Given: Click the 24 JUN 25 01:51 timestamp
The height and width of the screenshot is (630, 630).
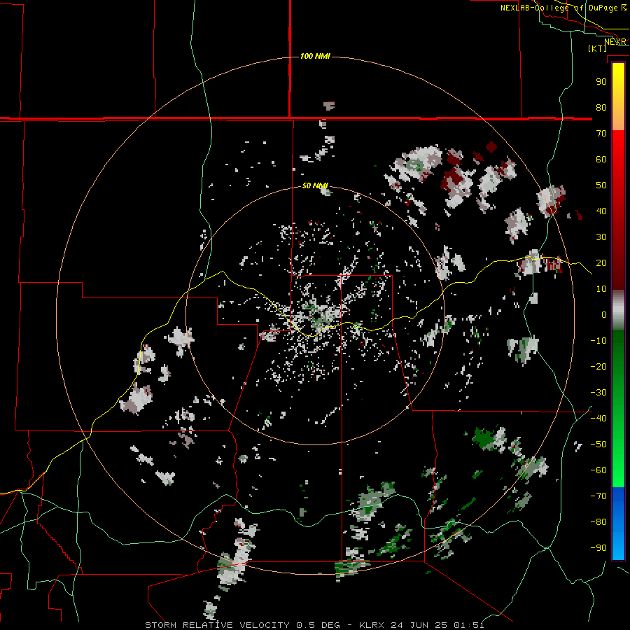Looking at the screenshot, I should click(x=437, y=625).
